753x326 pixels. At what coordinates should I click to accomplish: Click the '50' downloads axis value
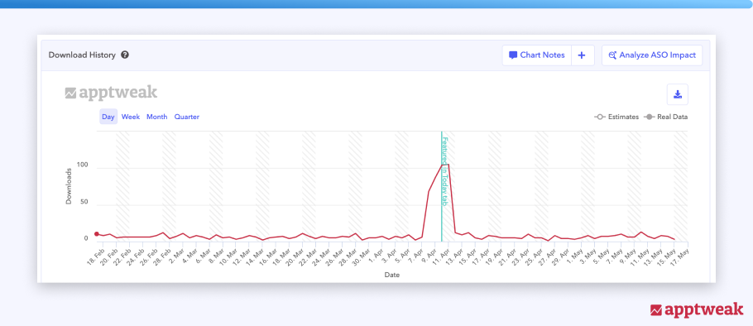tap(84, 202)
